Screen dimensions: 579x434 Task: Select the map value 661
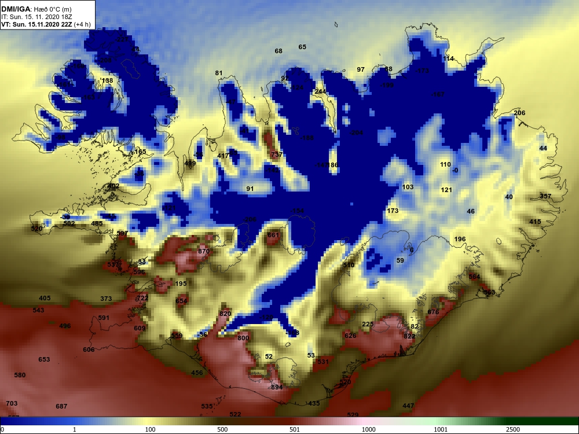273,235
